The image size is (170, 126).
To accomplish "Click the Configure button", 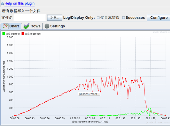I will 158,18.
